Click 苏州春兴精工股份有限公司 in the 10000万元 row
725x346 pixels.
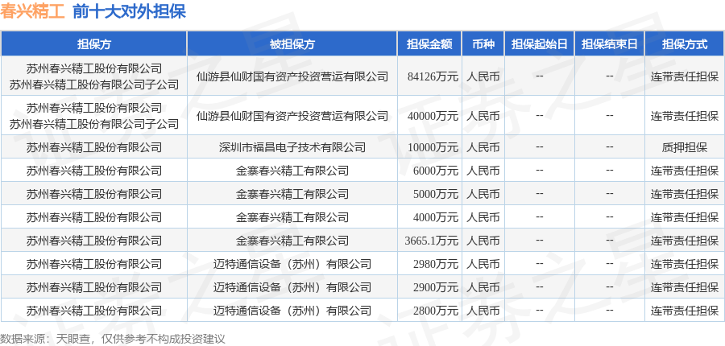coord(94,147)
